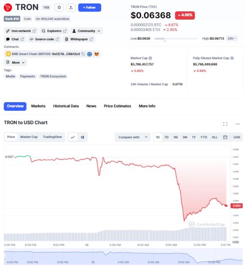Screen dimensions: 245x268
Task: Add contract to MetaMask via fox icon
Action: click(96, 54)
